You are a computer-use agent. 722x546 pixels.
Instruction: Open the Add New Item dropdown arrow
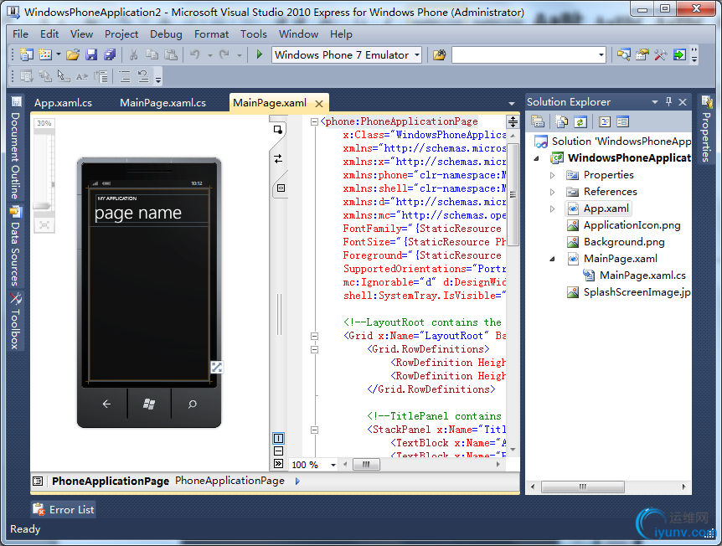click(x=59, y=54)
